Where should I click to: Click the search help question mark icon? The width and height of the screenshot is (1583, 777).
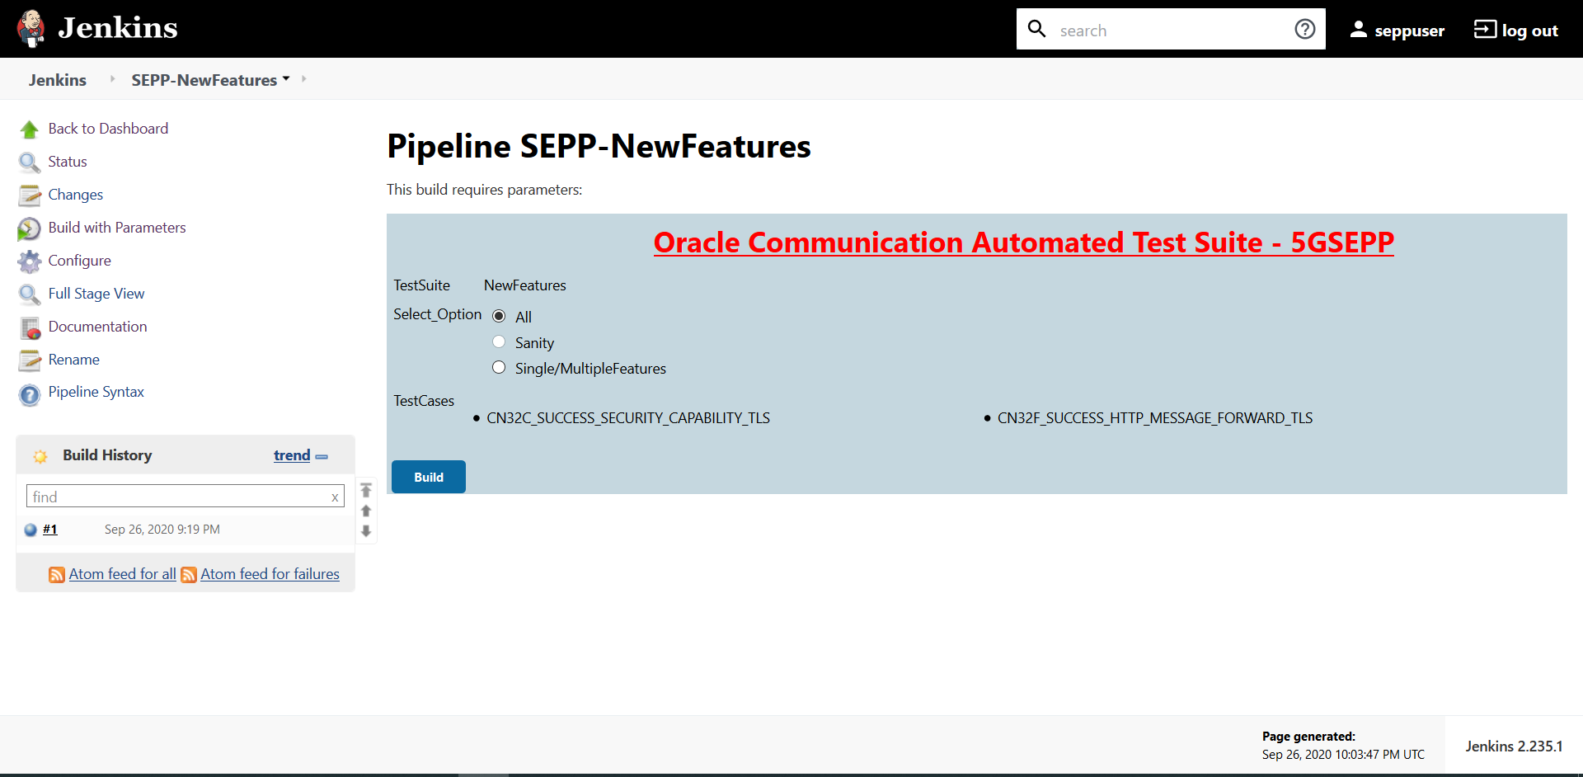1304,30
